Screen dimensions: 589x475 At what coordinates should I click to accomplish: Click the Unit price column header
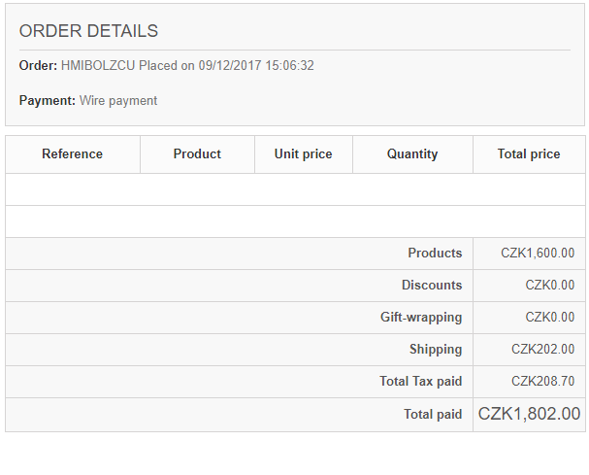tap(303, 153)
